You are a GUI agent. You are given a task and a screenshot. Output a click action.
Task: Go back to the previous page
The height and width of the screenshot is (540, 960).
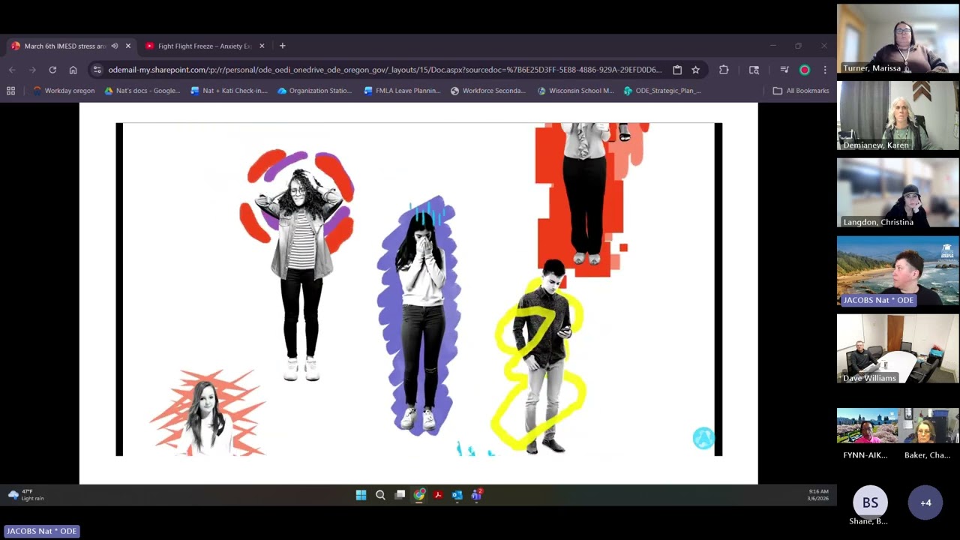[x=12, y=70]
